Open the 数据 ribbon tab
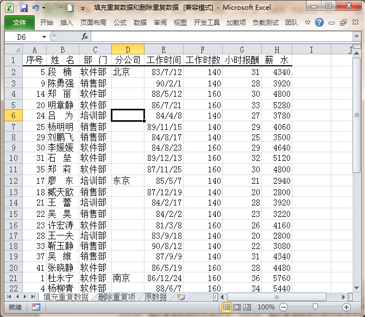 140,23
